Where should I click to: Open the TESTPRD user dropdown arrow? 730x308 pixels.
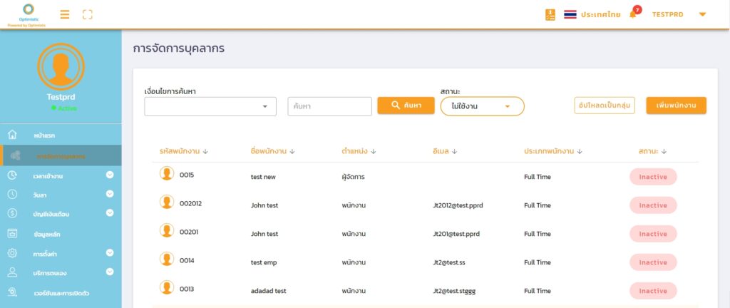pyautogui.click(x=702, y=14)
